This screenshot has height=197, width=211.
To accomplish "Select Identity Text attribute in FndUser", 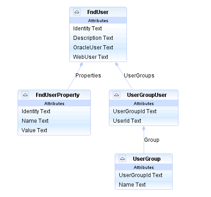I will (98, 29).
